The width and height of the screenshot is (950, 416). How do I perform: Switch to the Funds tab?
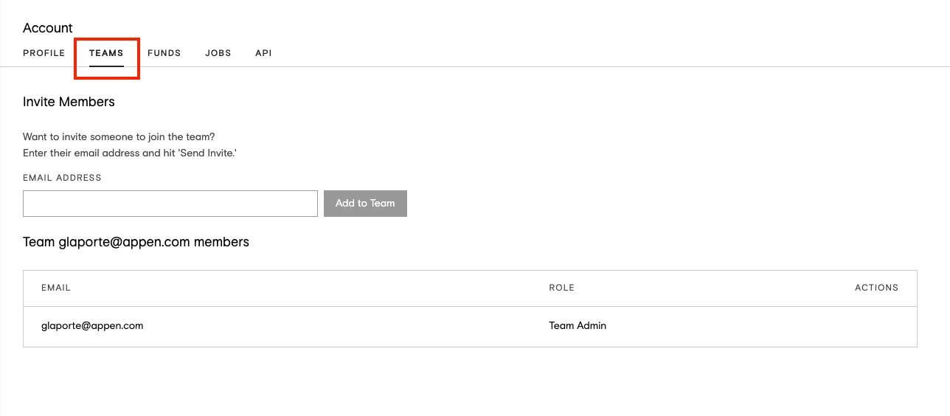[164, 53]
